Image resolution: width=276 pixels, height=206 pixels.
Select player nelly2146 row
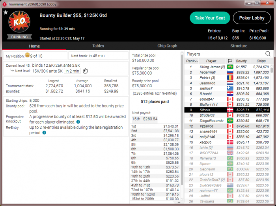227,137
